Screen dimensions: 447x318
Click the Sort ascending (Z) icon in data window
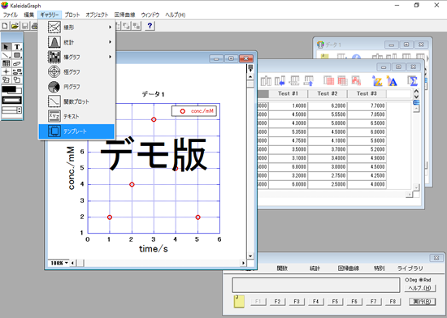pyautogui.click(x=377, y=81)
